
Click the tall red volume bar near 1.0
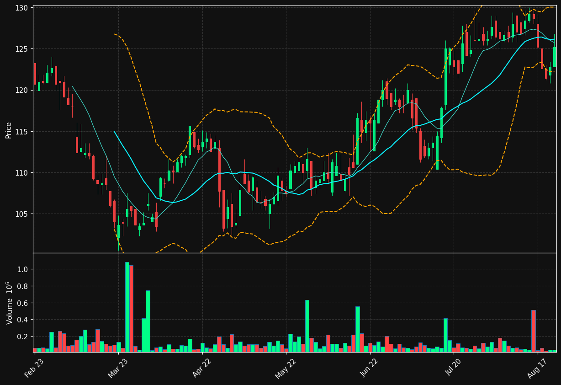pos(131,309)
